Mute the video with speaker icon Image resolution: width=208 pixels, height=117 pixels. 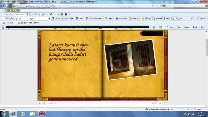(44, 103)
